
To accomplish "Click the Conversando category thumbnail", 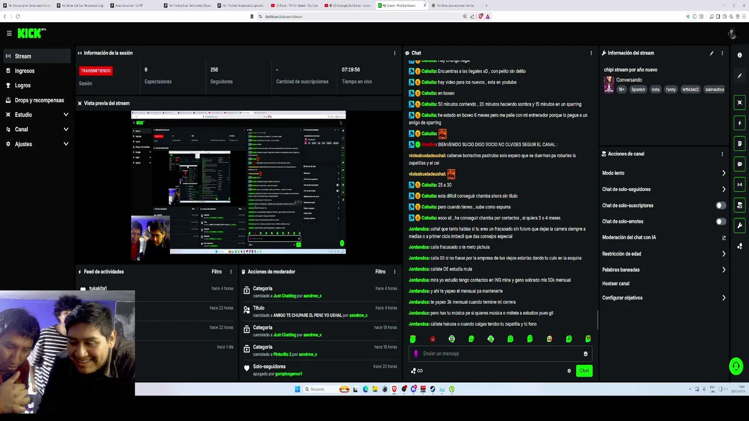I will pos(609,85).
